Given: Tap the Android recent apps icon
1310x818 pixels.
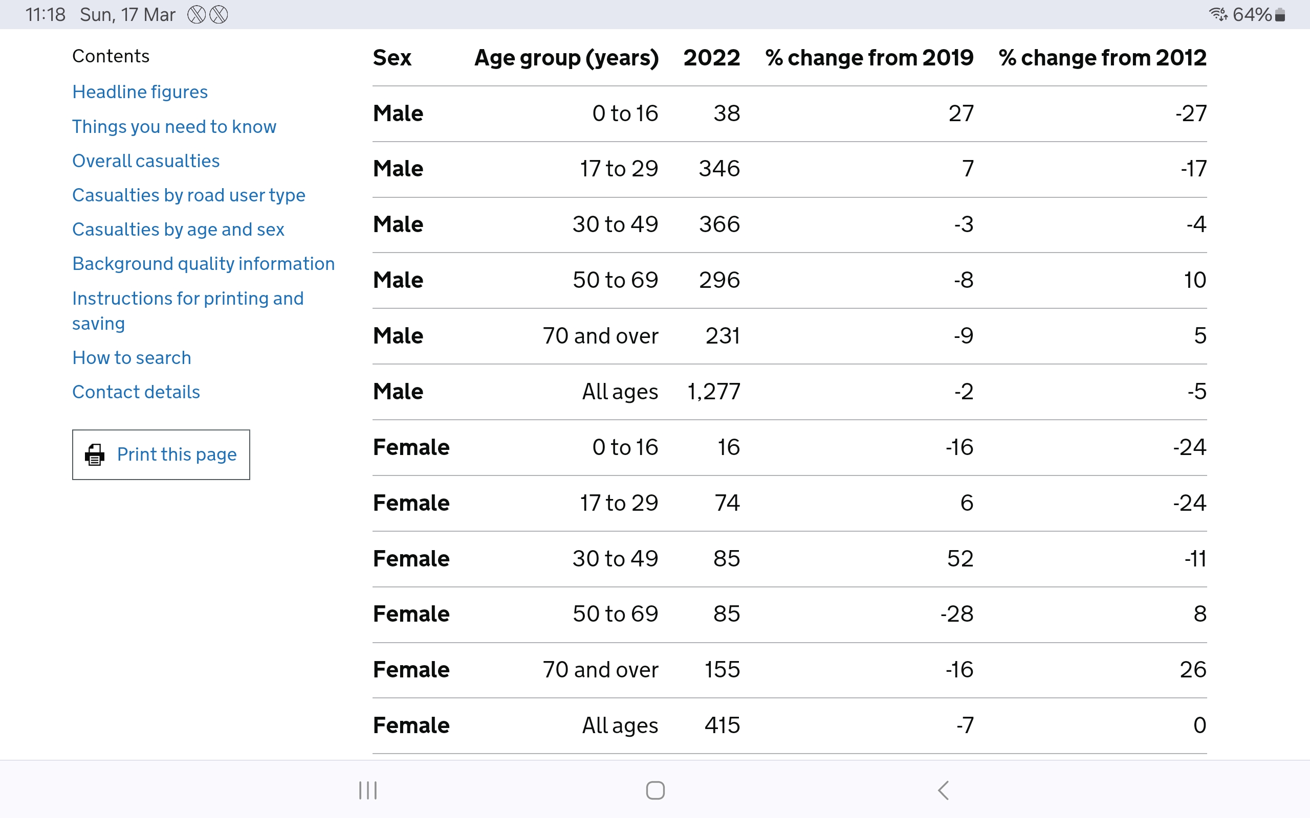Looking at the screenshot, I should (x=368, y=790).
